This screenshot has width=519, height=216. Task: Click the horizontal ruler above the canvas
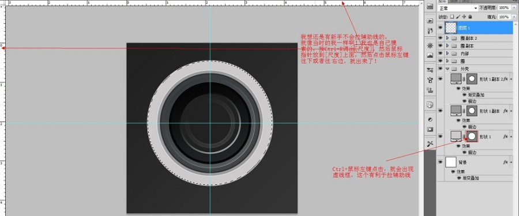click(x=212, y=3)
